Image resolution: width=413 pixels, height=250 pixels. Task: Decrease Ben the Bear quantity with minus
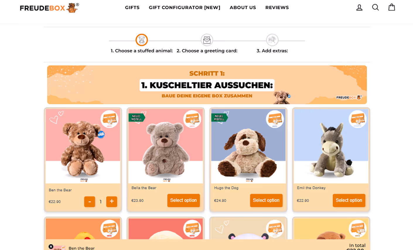click(90, 202)
